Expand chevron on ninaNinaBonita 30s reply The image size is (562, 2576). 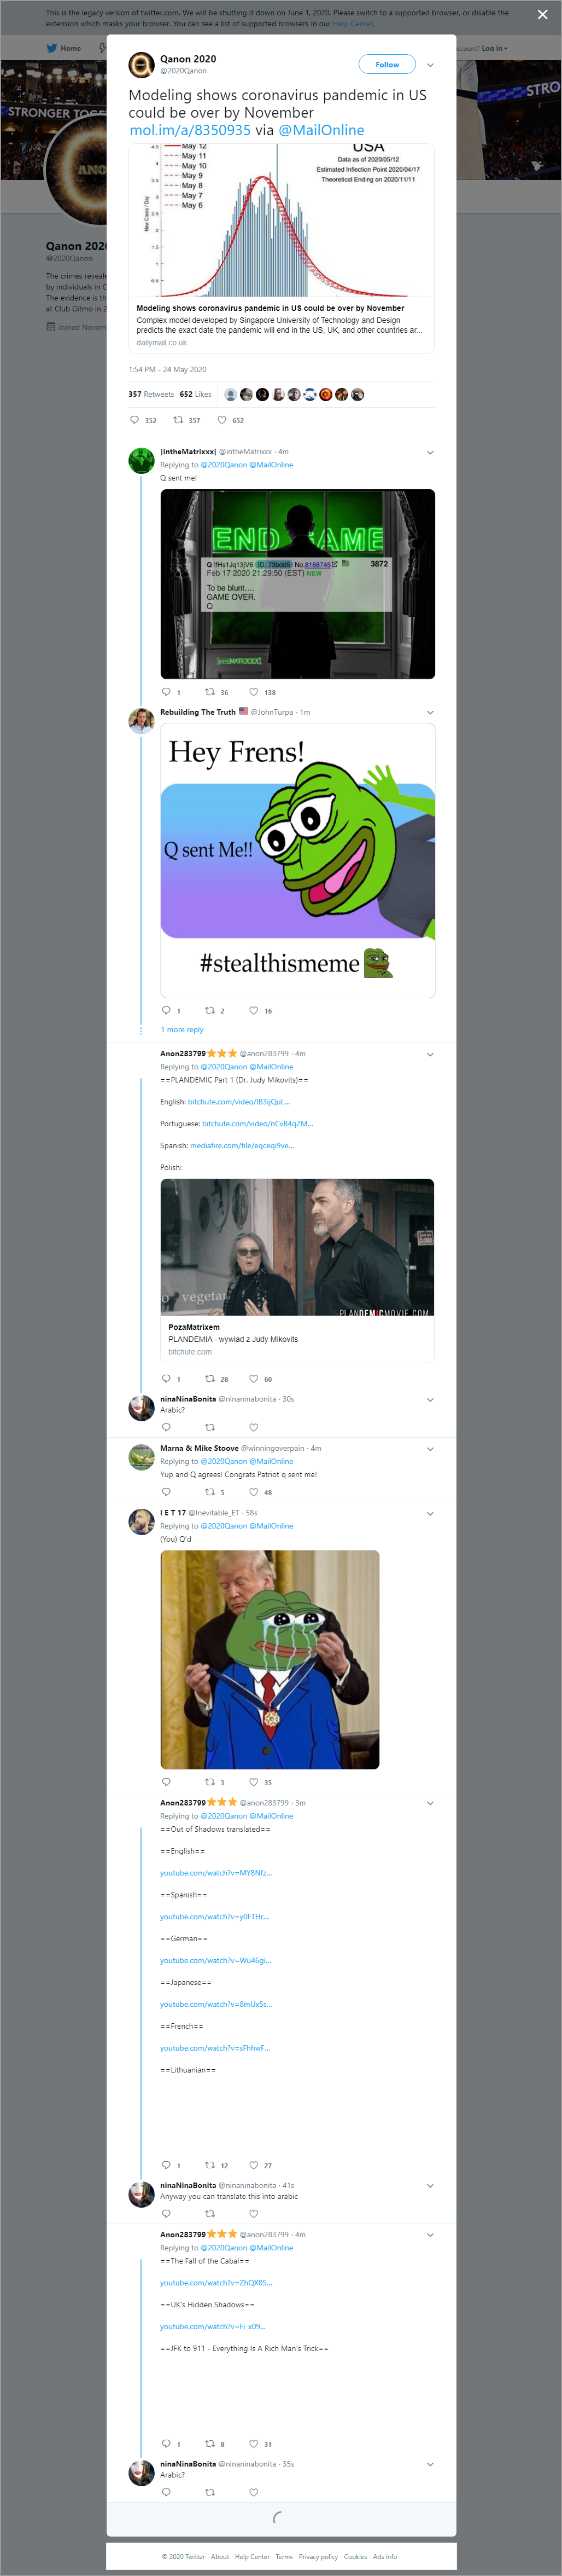pos(430,1400)
